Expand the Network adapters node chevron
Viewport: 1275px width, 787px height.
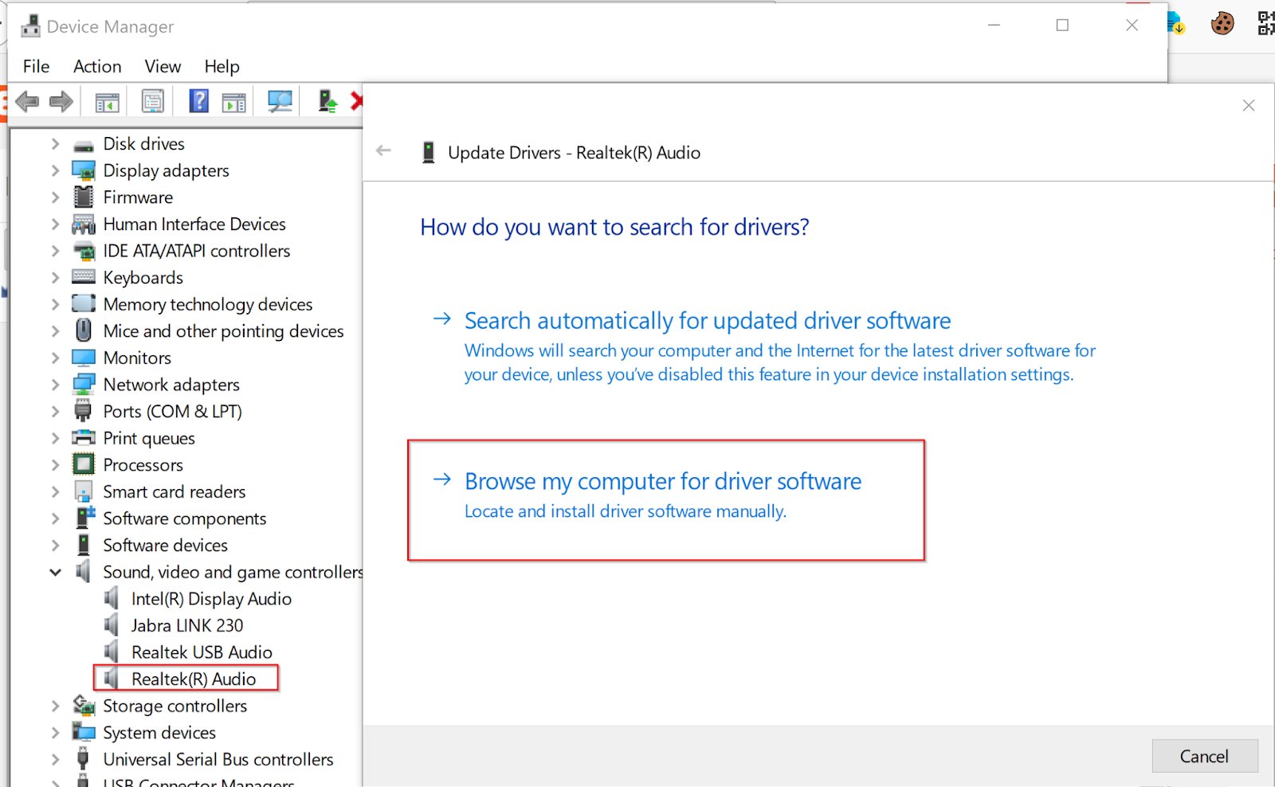click(55, 385)
